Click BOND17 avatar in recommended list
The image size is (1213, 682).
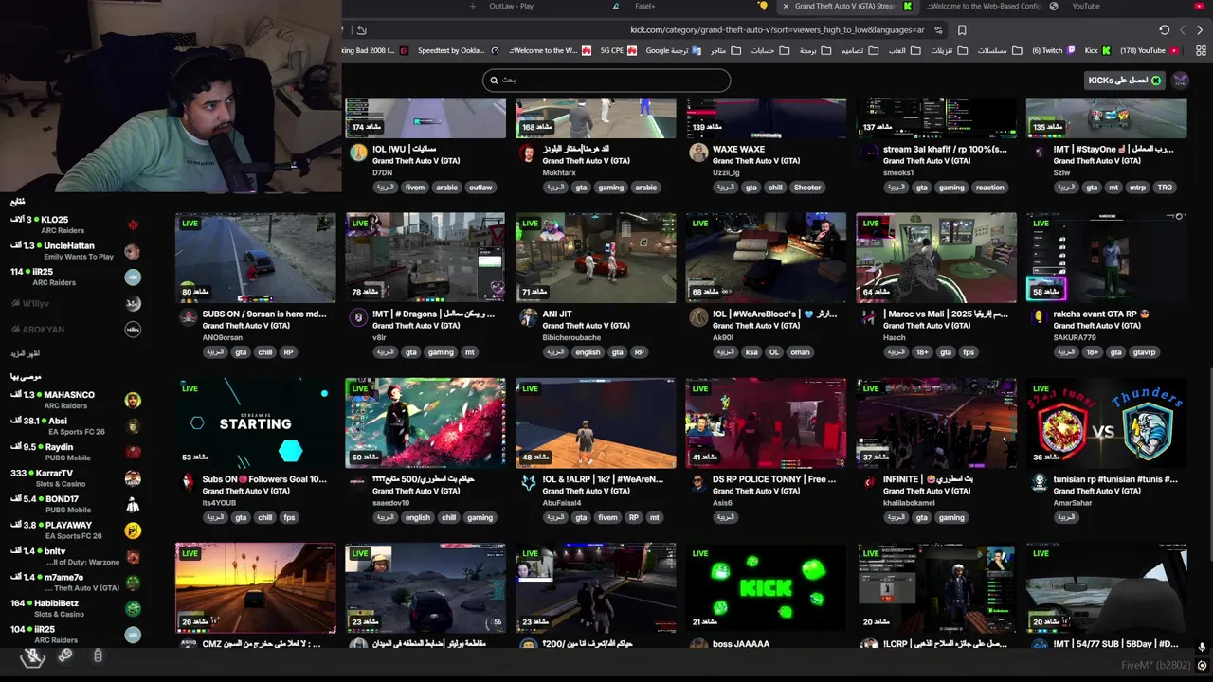133,504
